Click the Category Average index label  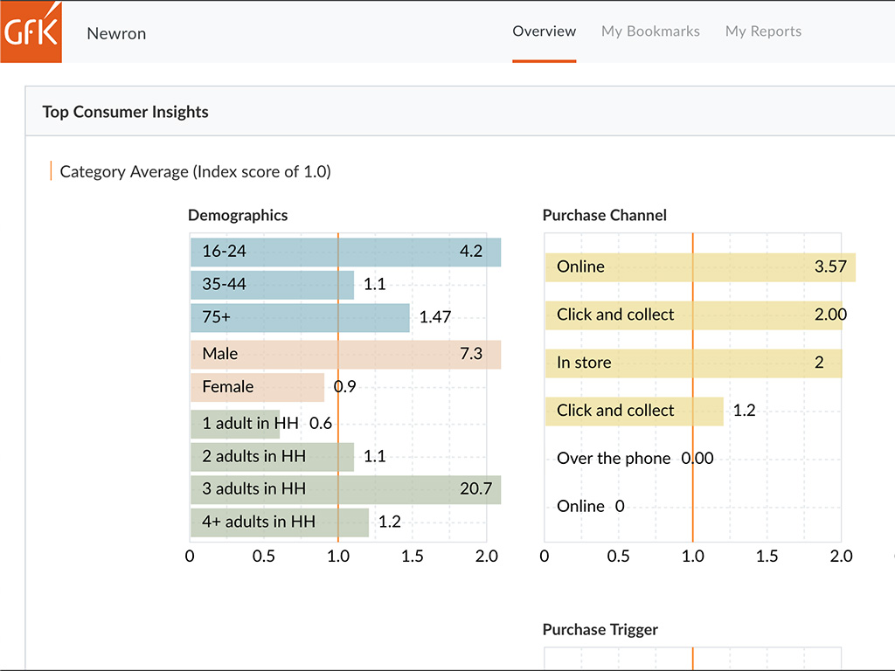click(x=194, y=171)
